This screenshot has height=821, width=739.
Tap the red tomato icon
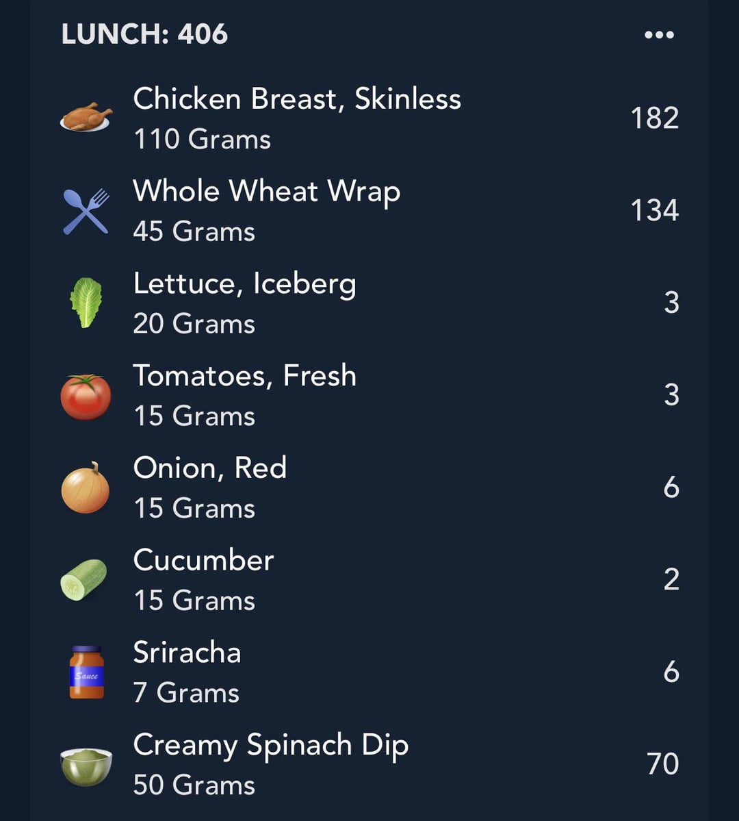tap(86, 396)
